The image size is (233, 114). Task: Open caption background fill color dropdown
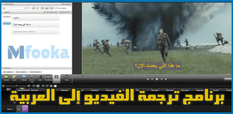(x=47, y=8)
